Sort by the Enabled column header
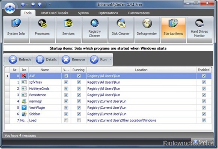 click(x=204, y=70)
